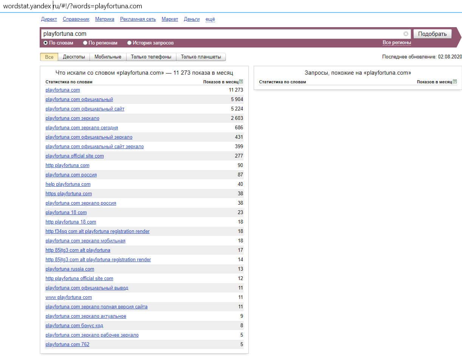Screen dimensions: 462x360
Task: Open 'playfortuna com зеркало сегодня' query link
Action: tap(82, 128)
